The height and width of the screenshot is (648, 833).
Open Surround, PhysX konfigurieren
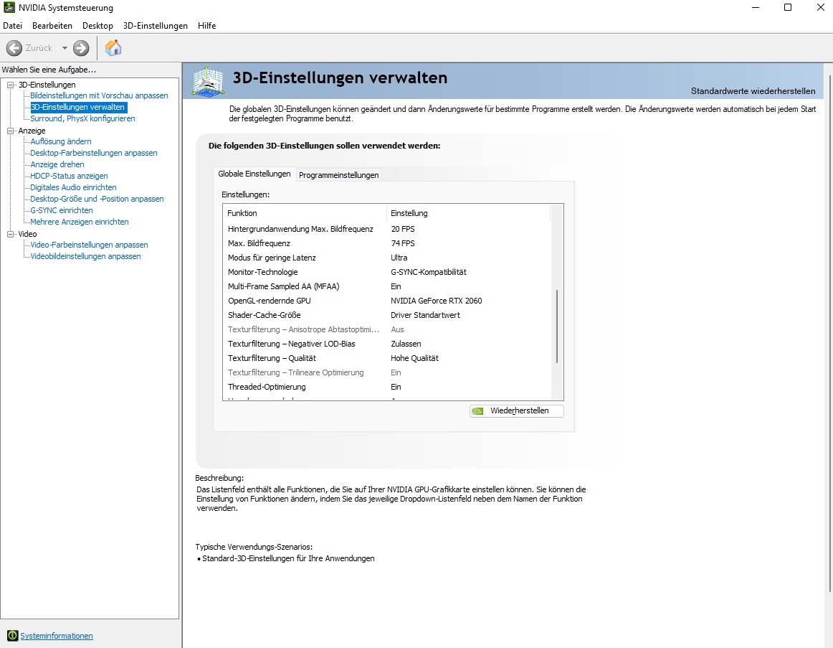pyautogui.click(x=82, y=118)
